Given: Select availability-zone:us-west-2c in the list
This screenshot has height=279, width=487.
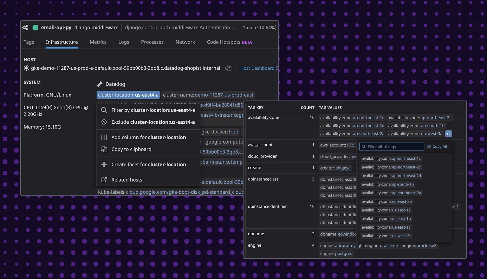Looking at the screenshot, I should pos(386,236).
